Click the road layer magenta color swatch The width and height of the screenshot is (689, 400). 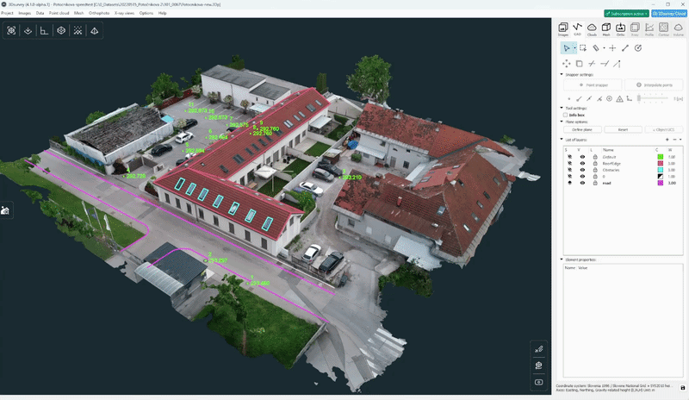pos(660,184)
